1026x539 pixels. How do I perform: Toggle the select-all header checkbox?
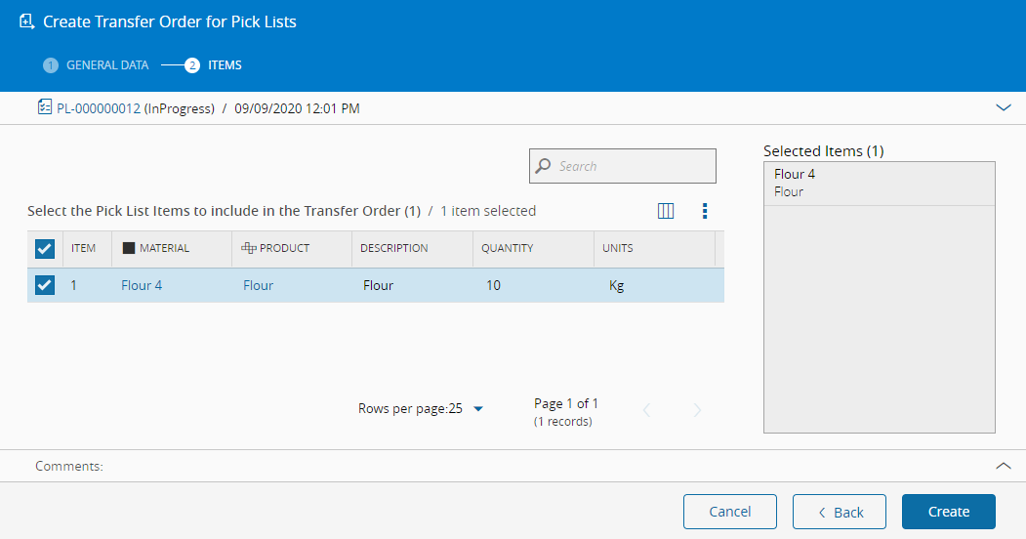[45, 249]
